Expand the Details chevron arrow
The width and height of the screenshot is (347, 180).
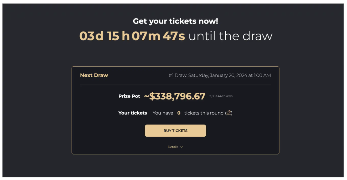pyautogui.click(x=182, y=147)
